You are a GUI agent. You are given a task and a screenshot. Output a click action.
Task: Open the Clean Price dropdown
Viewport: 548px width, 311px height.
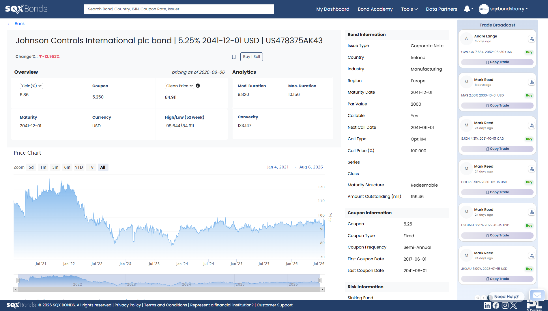coord(179,86)
